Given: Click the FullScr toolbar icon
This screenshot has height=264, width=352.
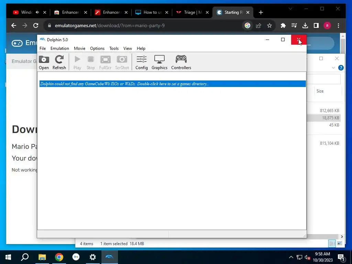Looking at the screenshot, I should point(105,63).
